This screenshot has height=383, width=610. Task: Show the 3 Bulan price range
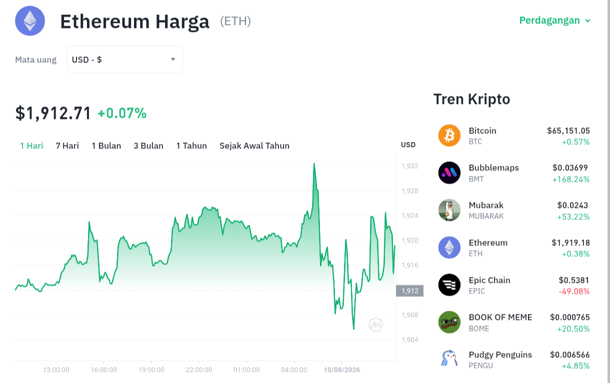(x=148, y=145)
